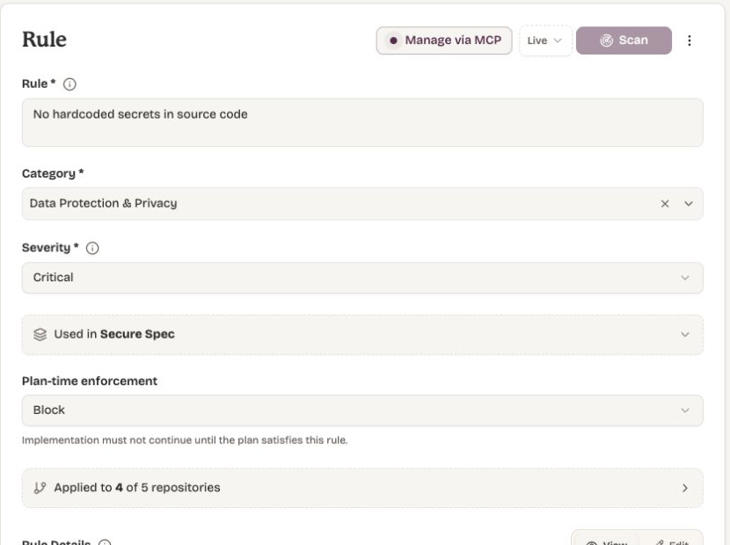Click the info icon next to Severity
Image resolution: width=730 pixels, height=545 pixels.
tap(92, 248)
